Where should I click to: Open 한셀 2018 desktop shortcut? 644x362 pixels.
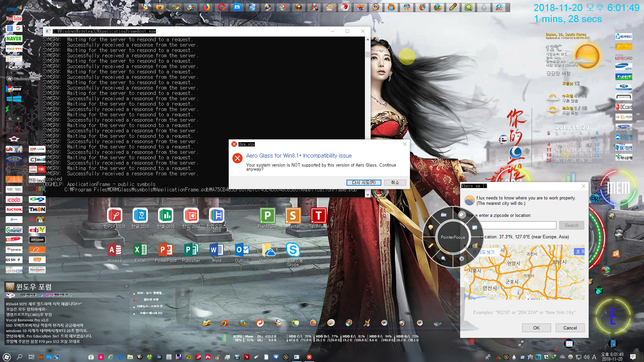[x=166, y=218]
